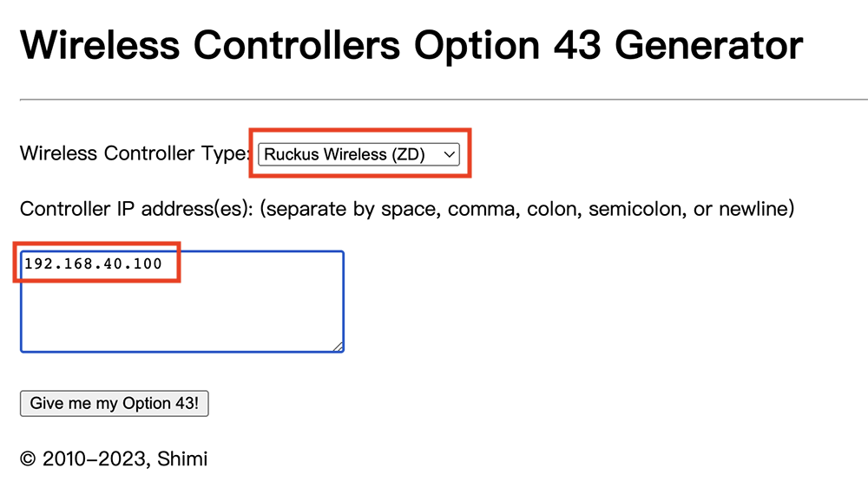Click the resize grip on the IP textarea
868x494 pixels.
tap(338, 347)
